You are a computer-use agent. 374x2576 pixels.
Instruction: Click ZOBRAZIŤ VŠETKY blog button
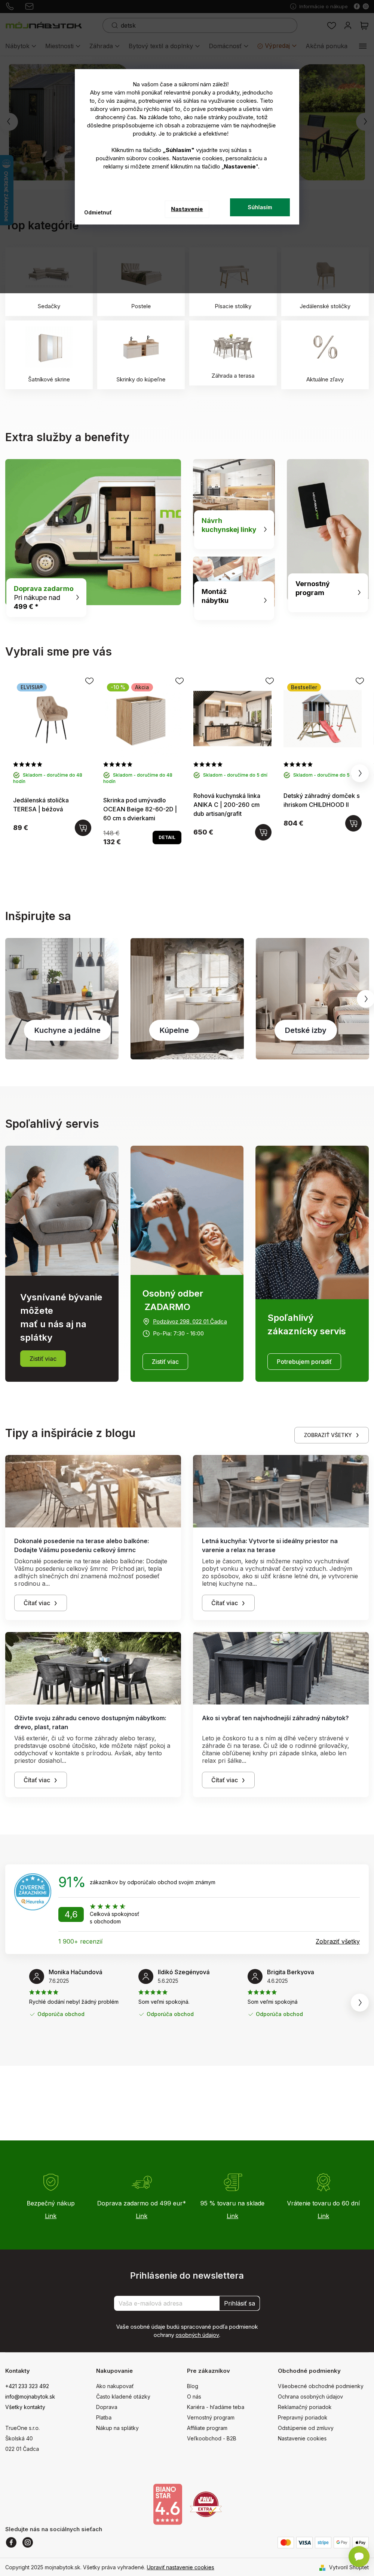[332, 1435]
